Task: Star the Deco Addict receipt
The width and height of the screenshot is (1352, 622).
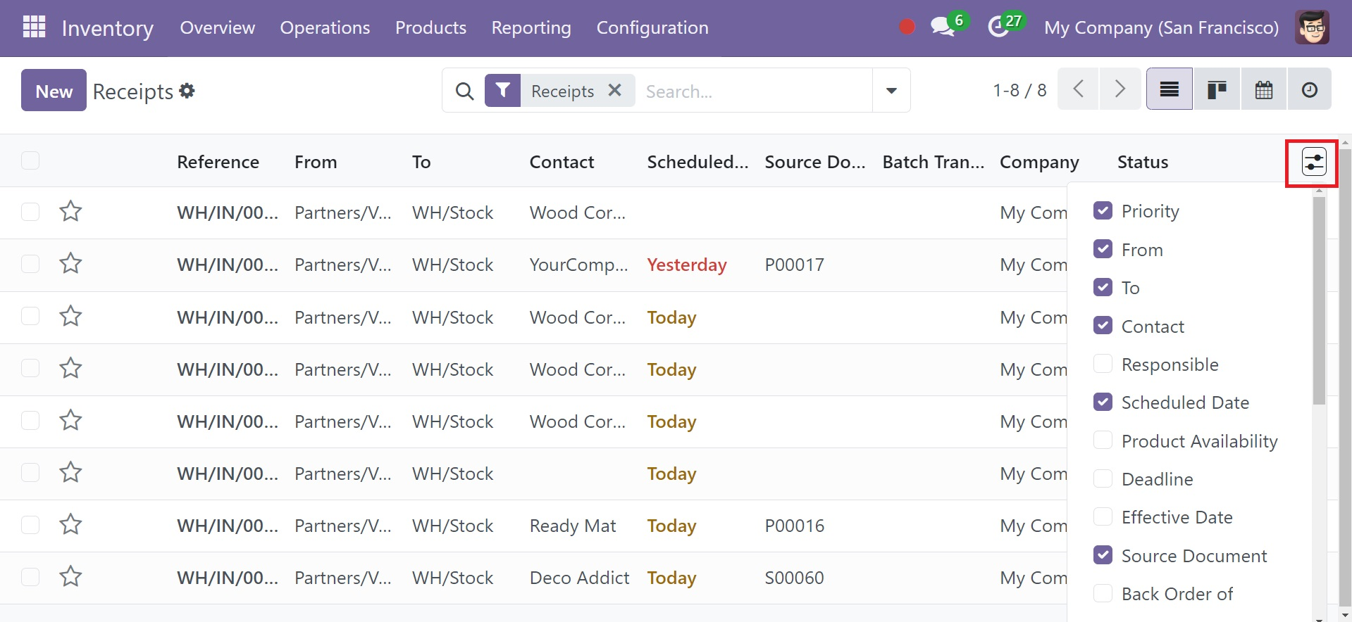Action: point(70,577)
